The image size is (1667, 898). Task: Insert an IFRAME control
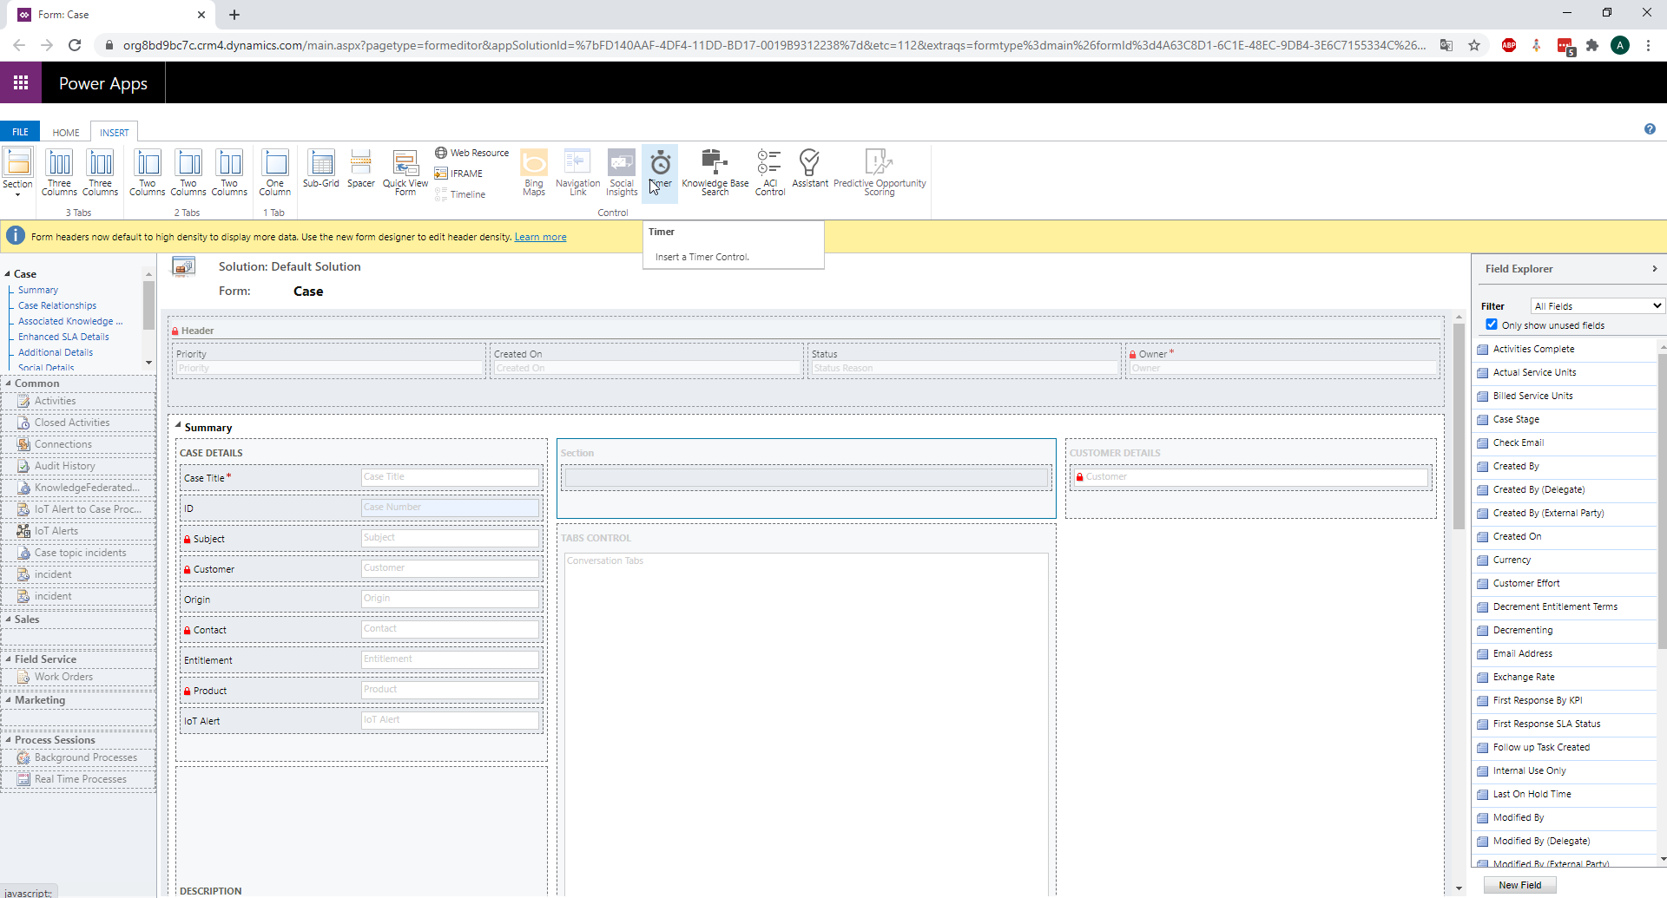tap(459, 174)
